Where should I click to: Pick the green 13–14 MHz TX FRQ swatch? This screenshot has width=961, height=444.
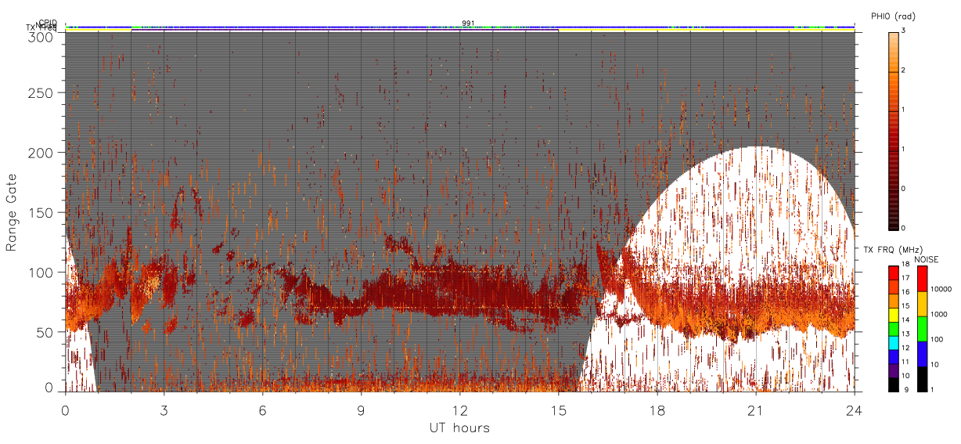(x=894, y=329)
